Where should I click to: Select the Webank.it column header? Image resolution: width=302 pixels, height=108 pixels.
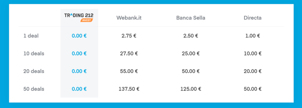coord(129,18)
